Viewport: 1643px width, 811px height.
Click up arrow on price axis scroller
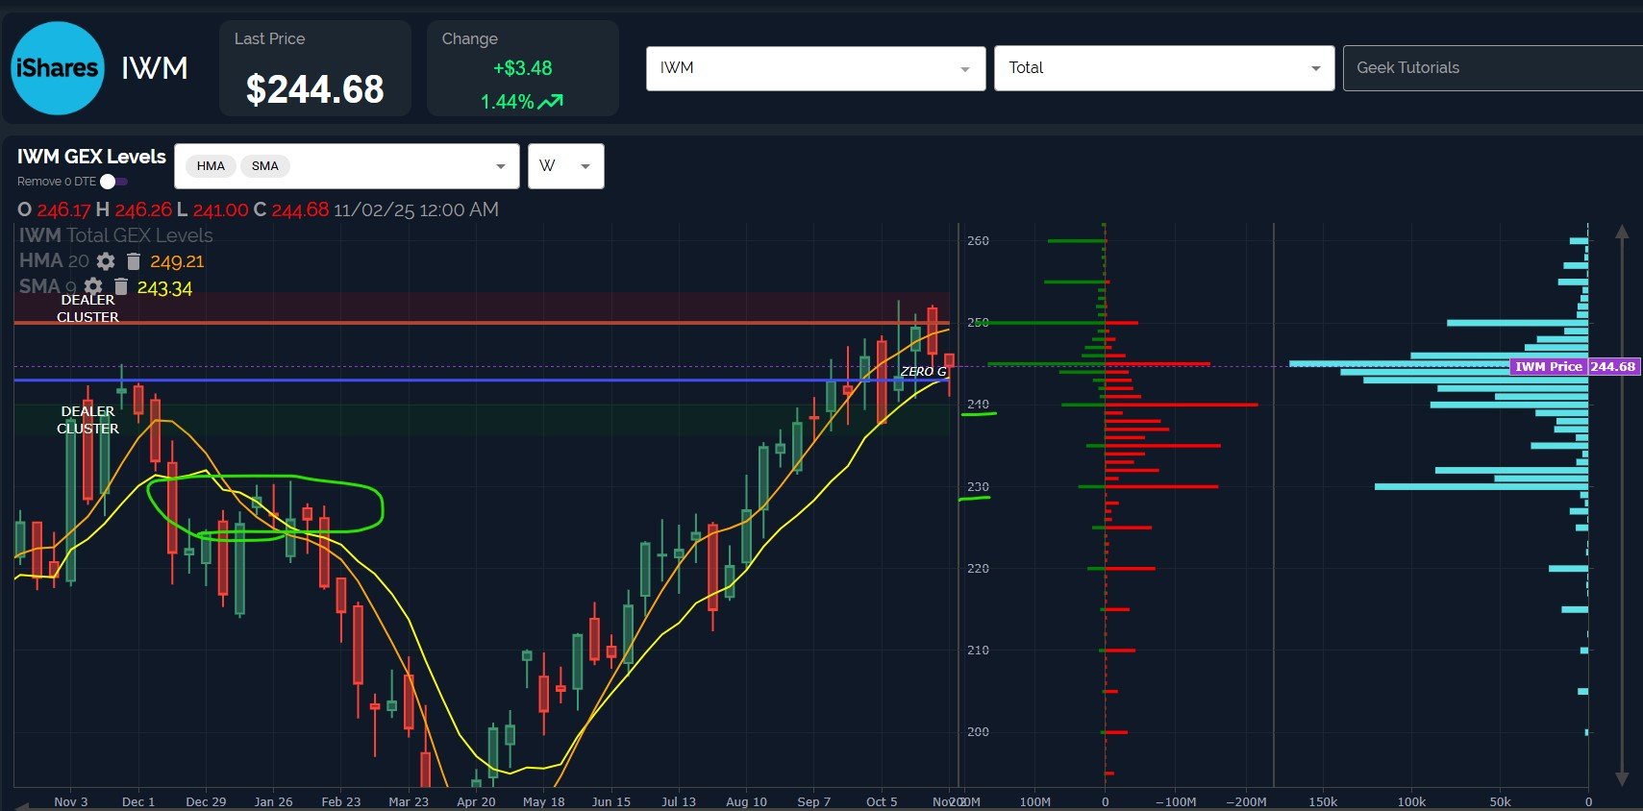pos(1622,232)
